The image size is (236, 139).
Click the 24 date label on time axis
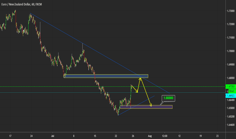[x=31, y=136]
